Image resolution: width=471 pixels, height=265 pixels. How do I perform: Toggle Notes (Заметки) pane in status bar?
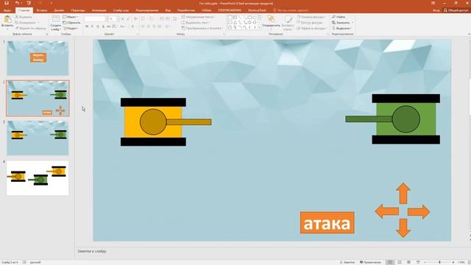(347, 262)
